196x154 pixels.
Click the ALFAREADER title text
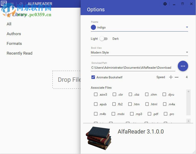coord(40,4)
